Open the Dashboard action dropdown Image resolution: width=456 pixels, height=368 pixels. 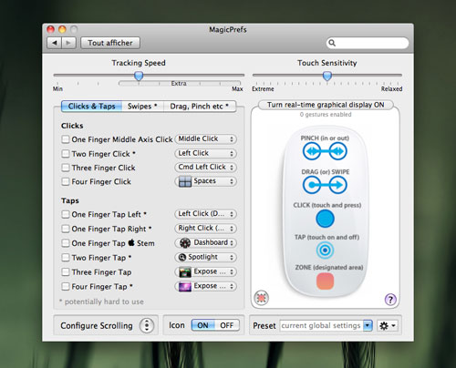(x=206, y=243)
